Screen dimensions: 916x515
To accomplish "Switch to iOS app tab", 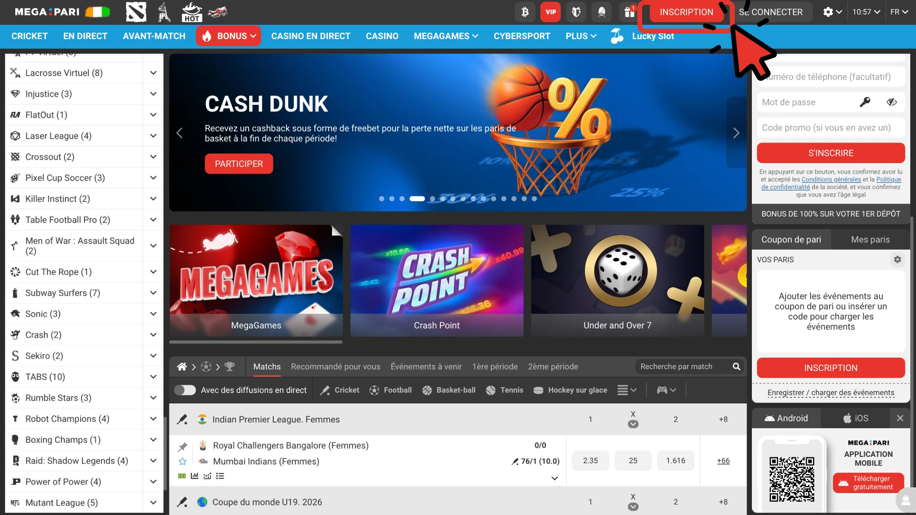I will (x=856, y=418).
